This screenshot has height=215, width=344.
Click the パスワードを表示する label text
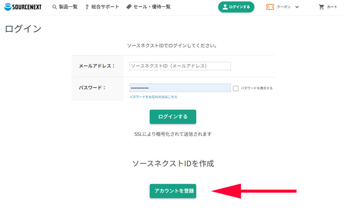click(257, 88)
